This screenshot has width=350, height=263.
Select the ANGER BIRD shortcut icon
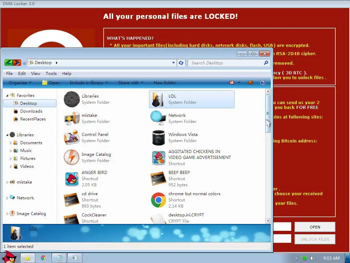(x=72, y=179)
